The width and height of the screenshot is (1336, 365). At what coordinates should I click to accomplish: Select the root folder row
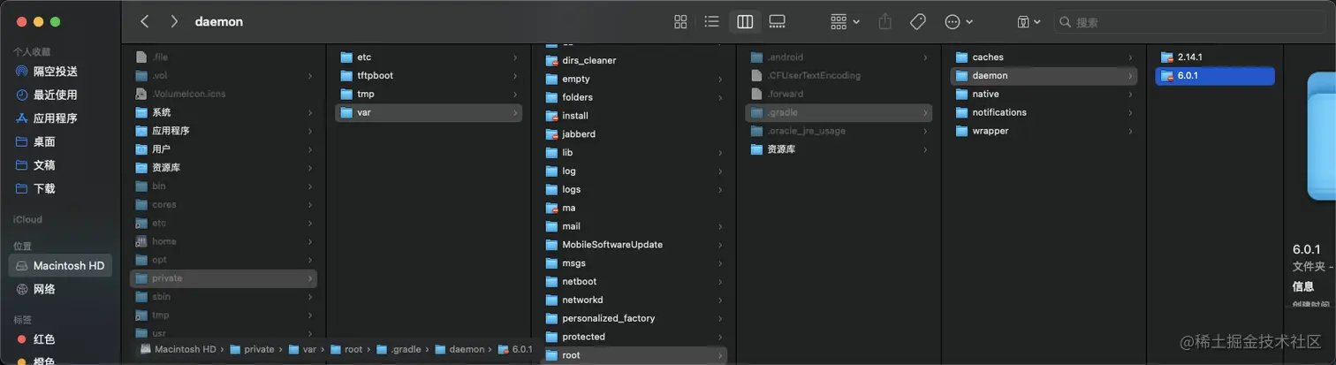pos(634,355)
